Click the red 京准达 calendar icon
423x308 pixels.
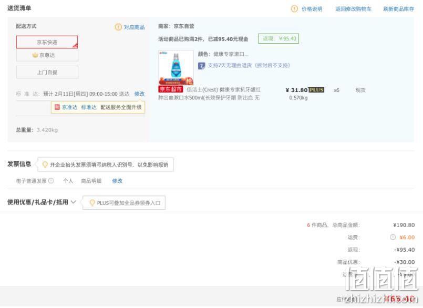pyautogui.click(x=57, y=107)
